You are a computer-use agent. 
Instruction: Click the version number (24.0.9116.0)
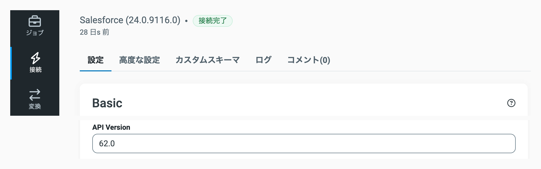(153, 20)
